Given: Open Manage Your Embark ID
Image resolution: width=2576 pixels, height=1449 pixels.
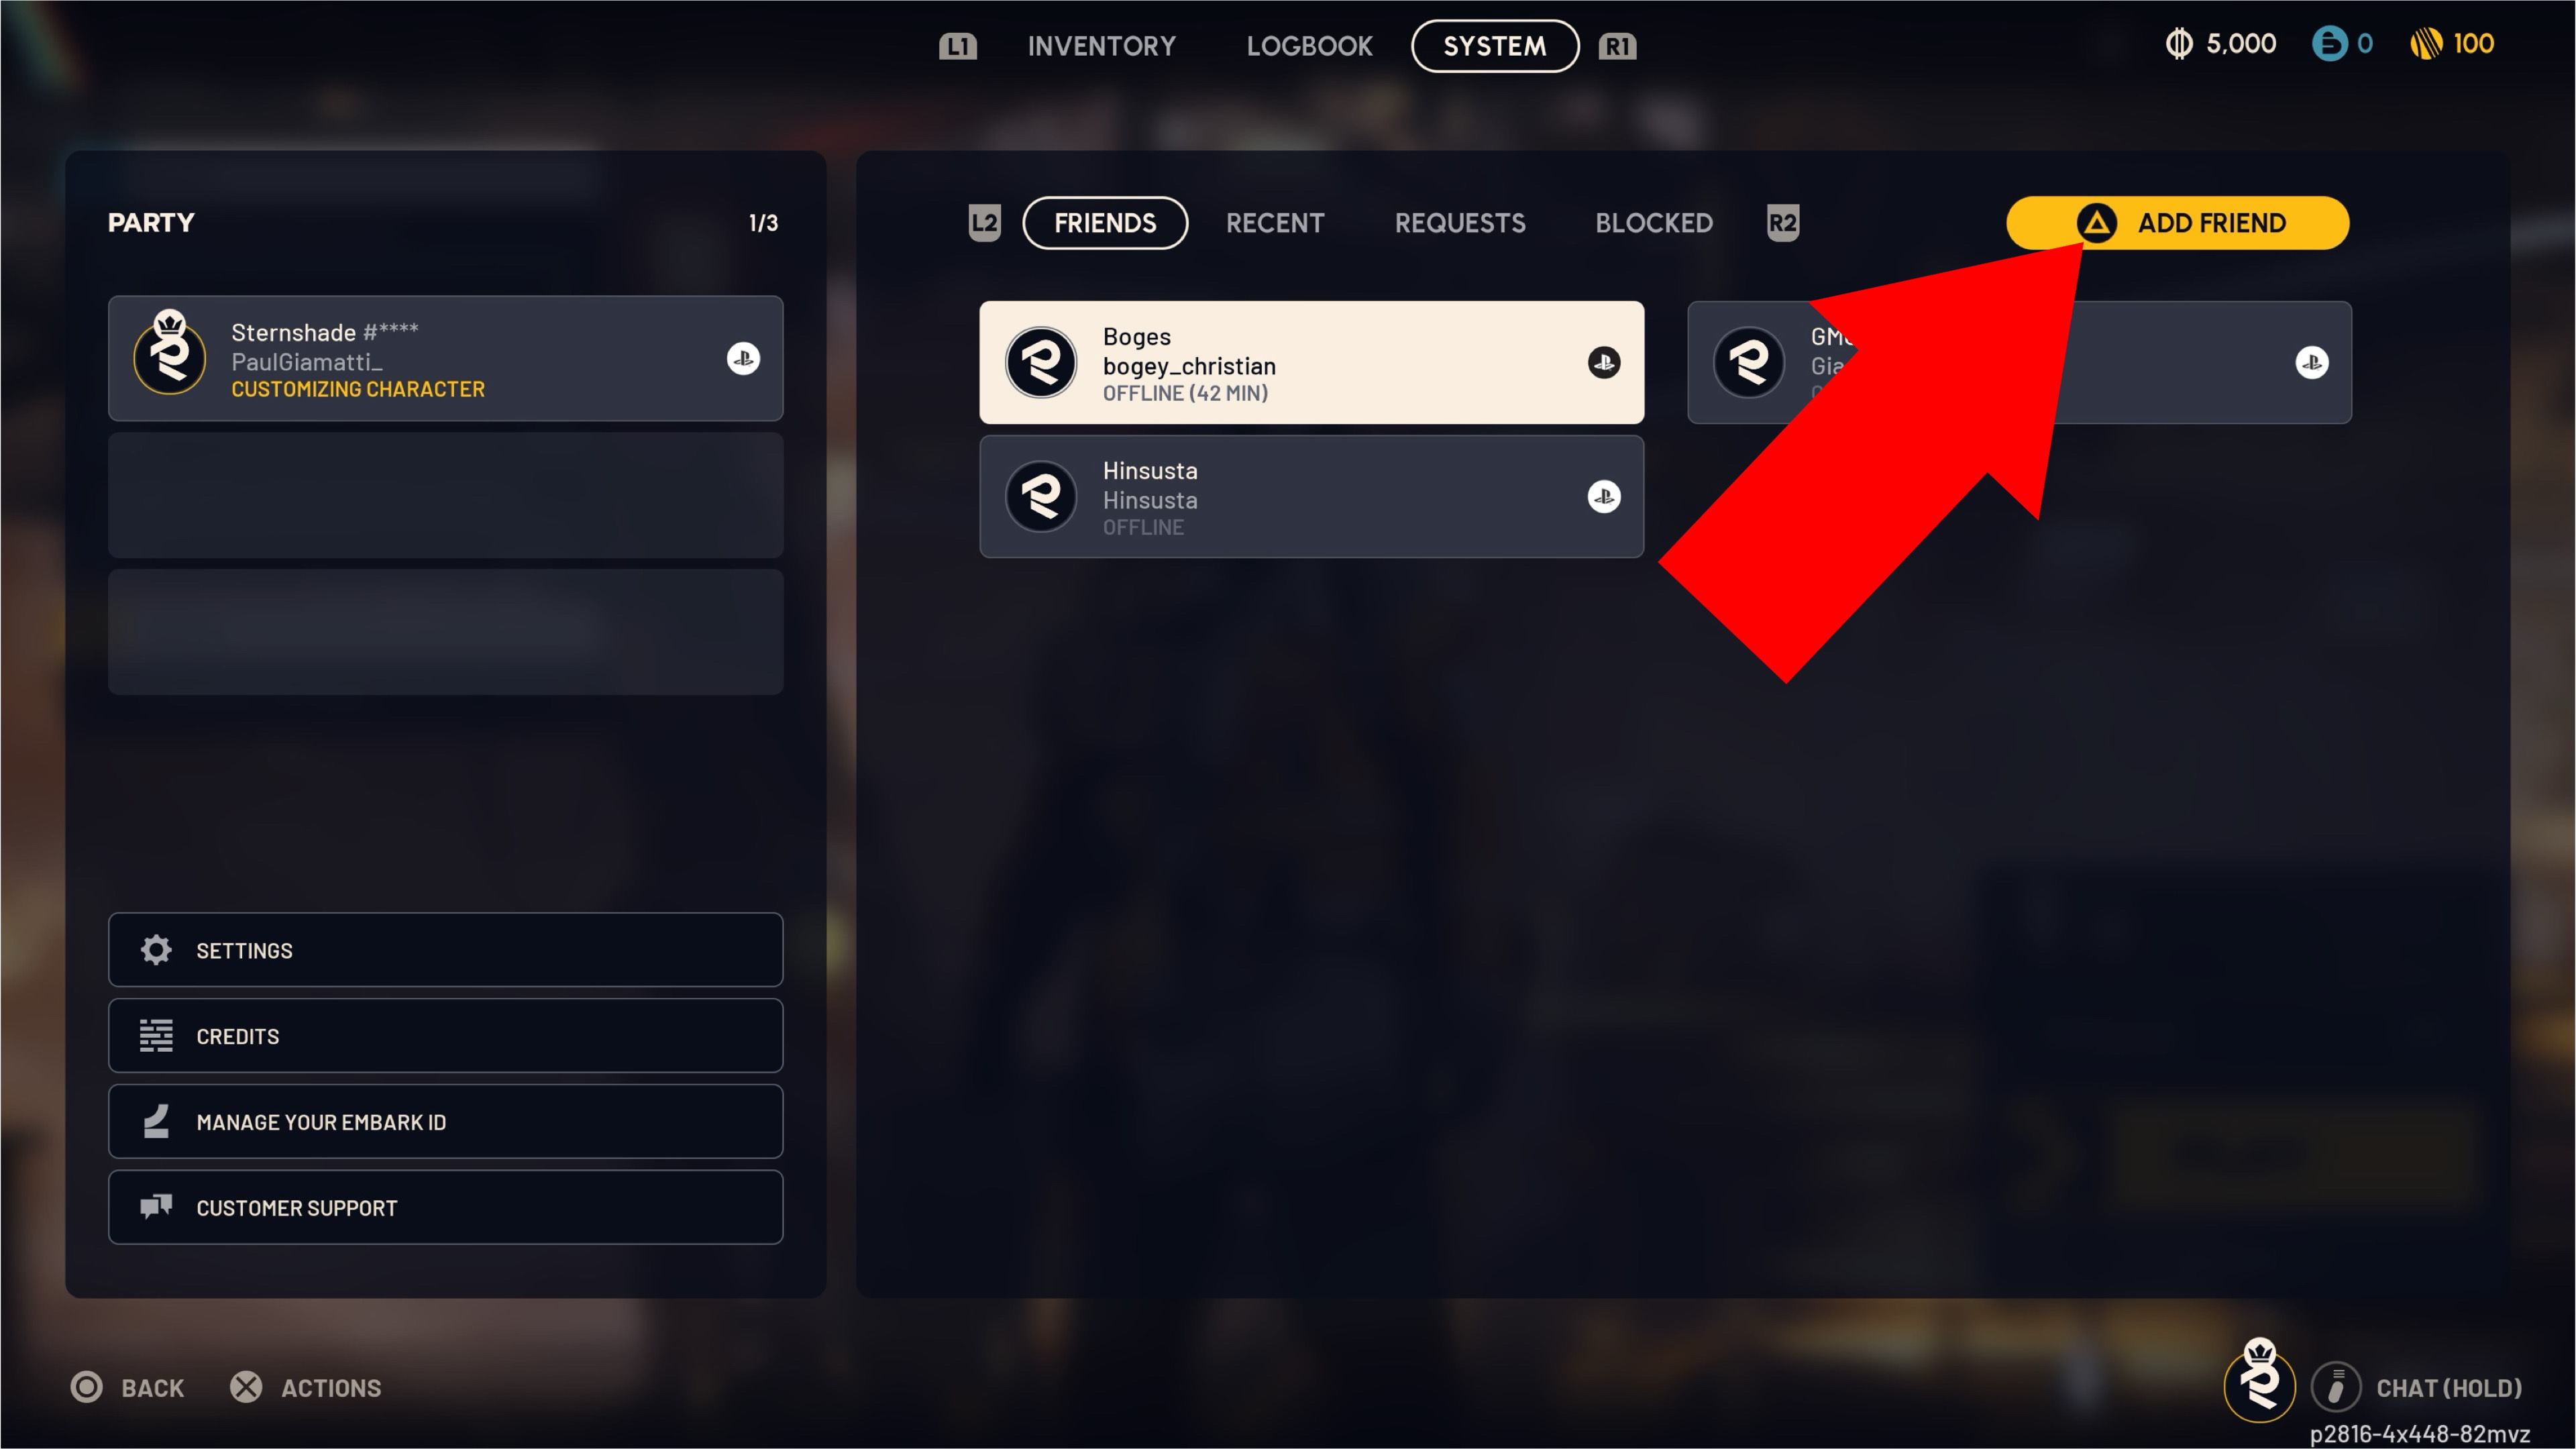Looking at the screenshot, I should point(445,1122).
